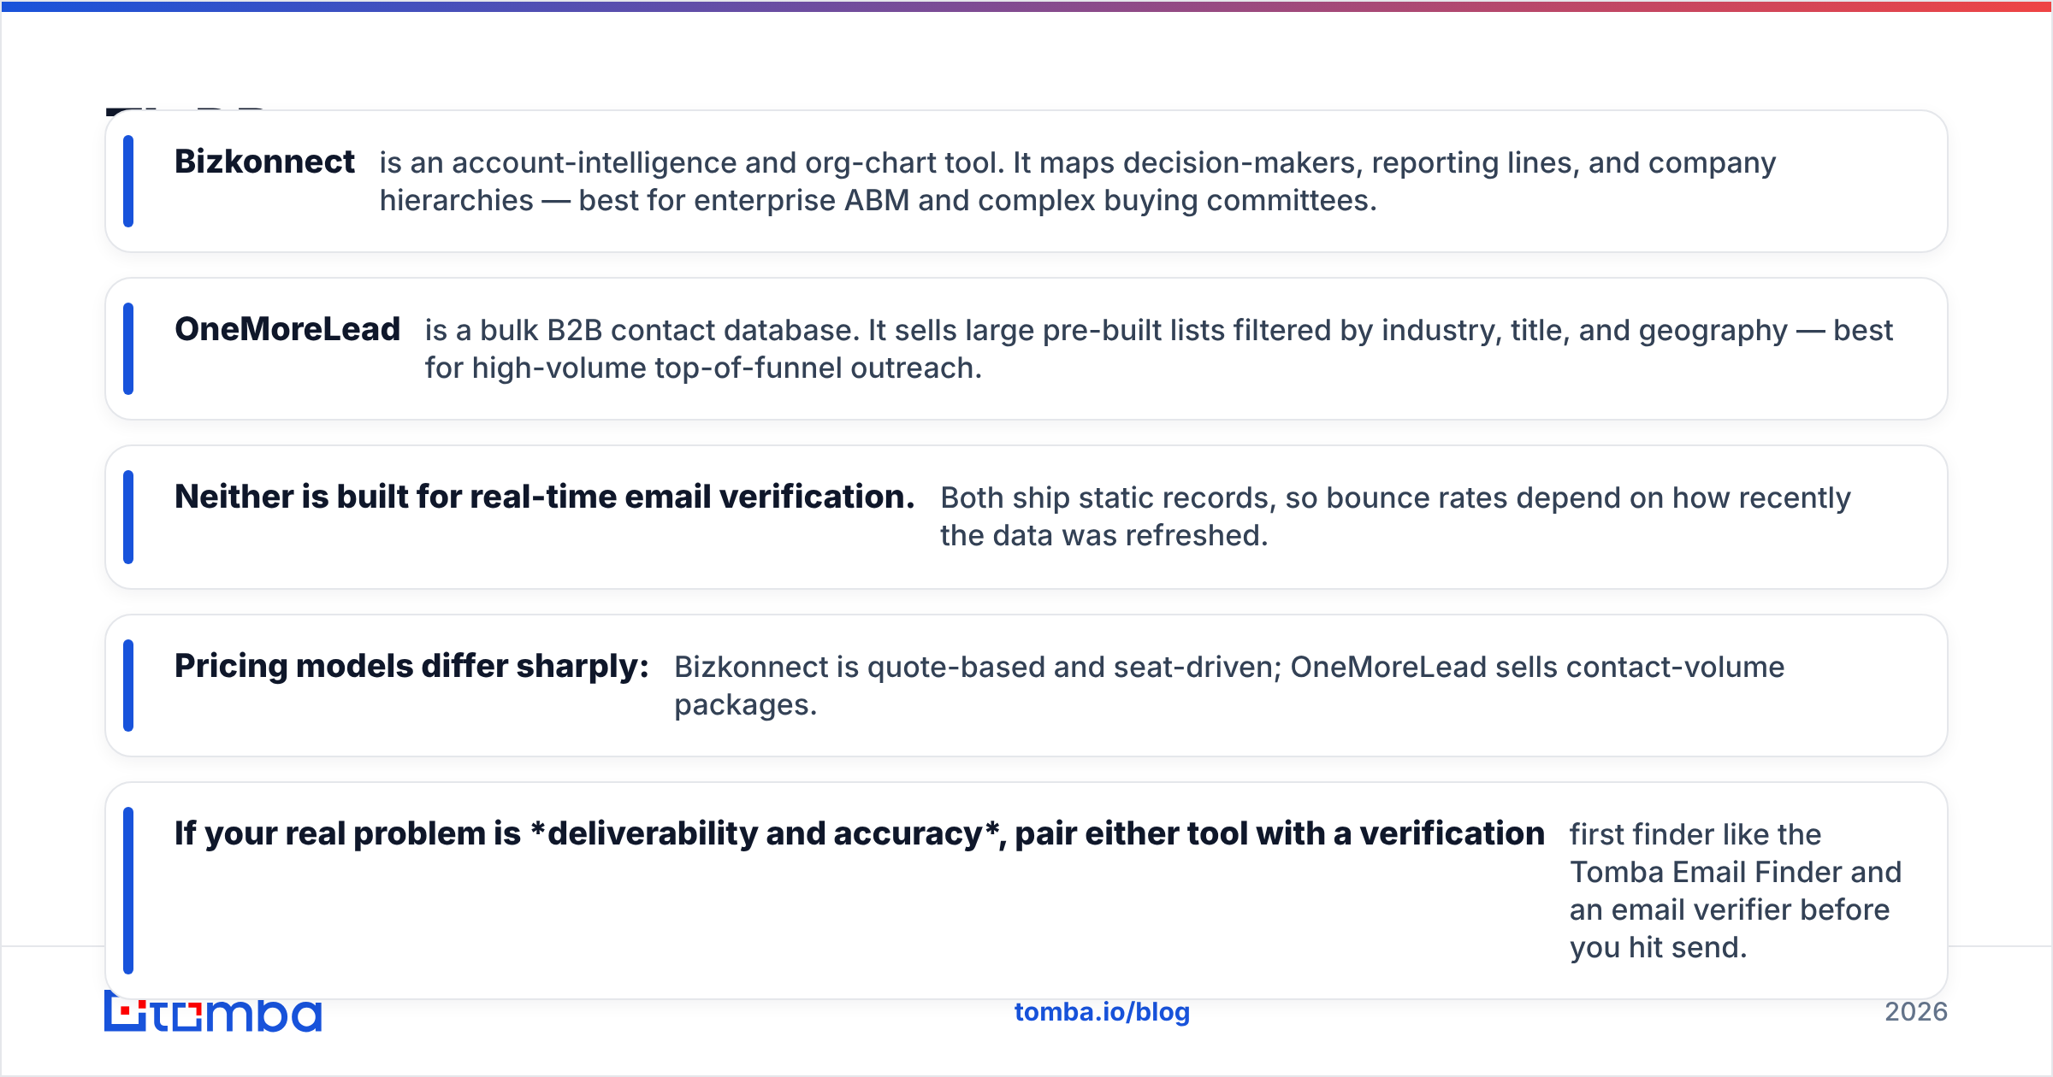The height and width of the screenshot is (1077, 2053).
Task: Select the 'Pricing models differ sharply' heading
Action: tap(411, 666)
